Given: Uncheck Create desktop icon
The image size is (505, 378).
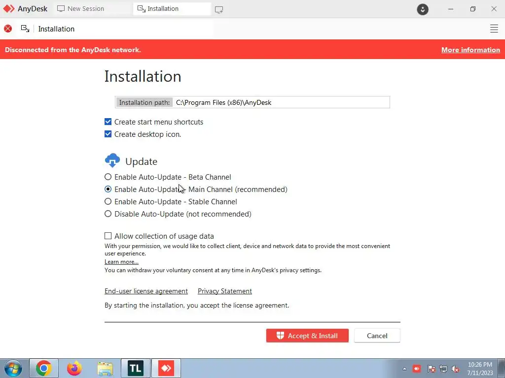Looking at the screenshot, I should pos(108,134).
